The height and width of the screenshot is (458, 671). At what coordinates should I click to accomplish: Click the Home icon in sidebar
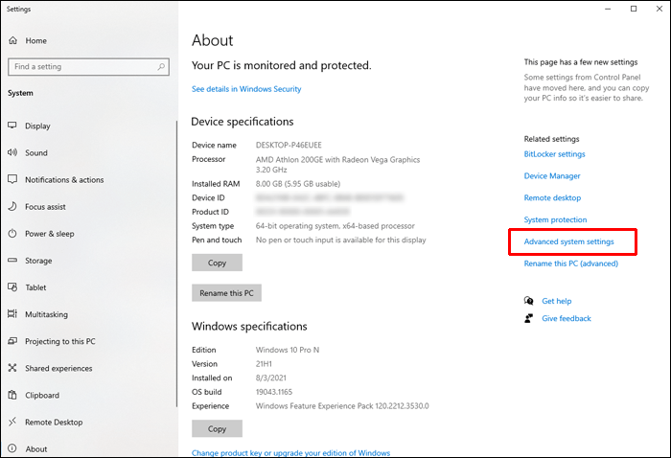pos(12,41)
